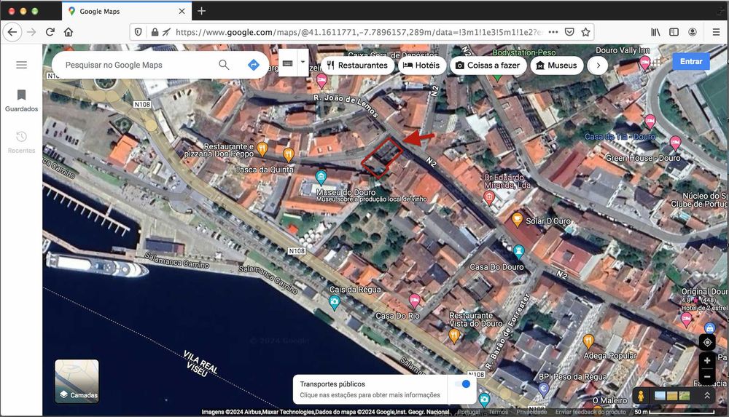Select the Adega Popular restaurant pin
The image size is (729, 417).
pos(588,341)
